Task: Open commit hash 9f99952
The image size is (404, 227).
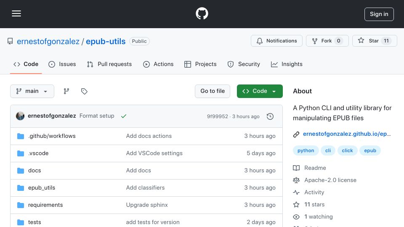Action: point(218,116)
